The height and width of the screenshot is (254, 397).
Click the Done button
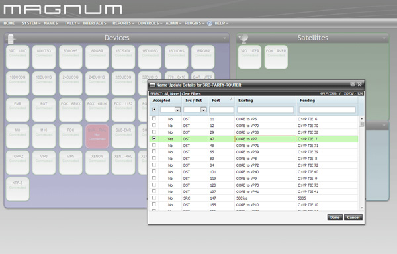pyautogui.click(x=335, y=218)
